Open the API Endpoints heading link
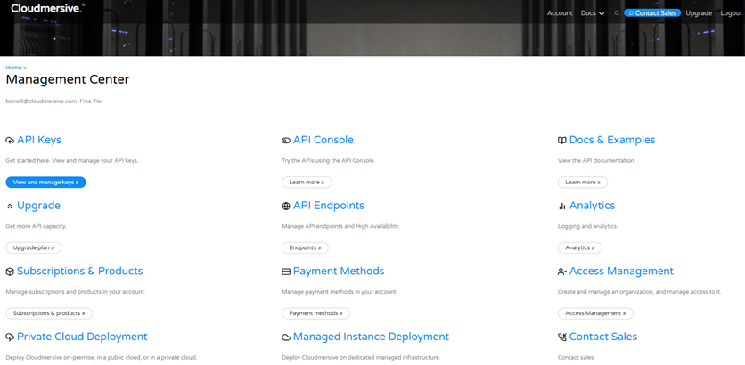Image resolution: width=745 pixels, height=365 pixels. [x=329, y=206]
